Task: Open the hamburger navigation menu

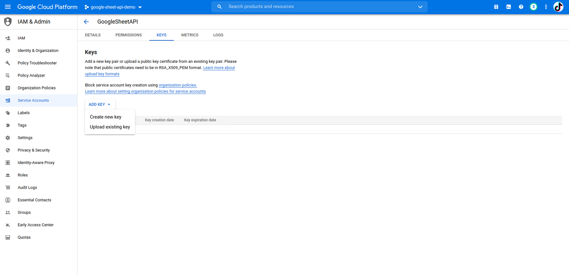Action: pyautogui.click(x=8, y=7)
